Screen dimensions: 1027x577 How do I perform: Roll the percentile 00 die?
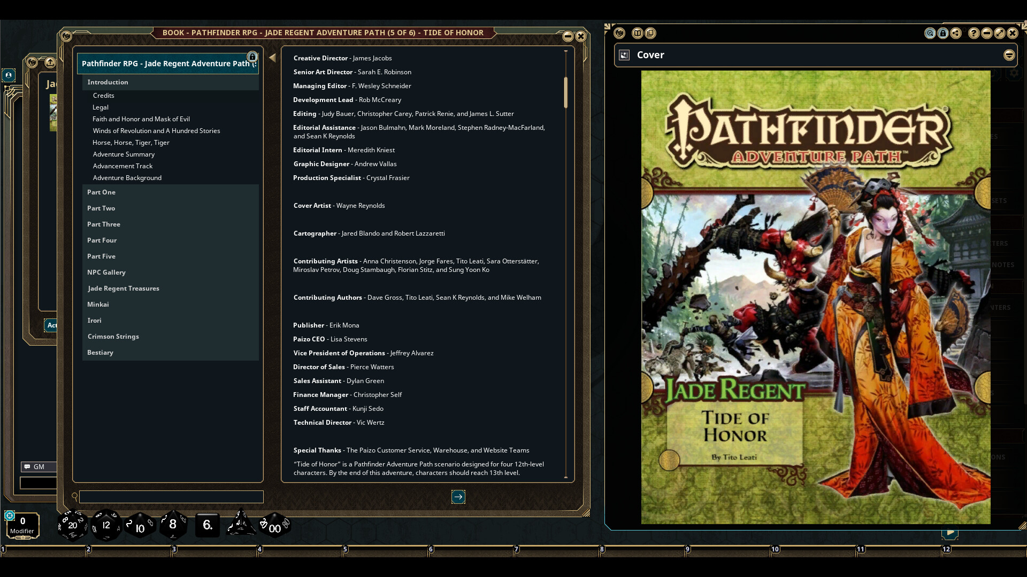[275, 526]
